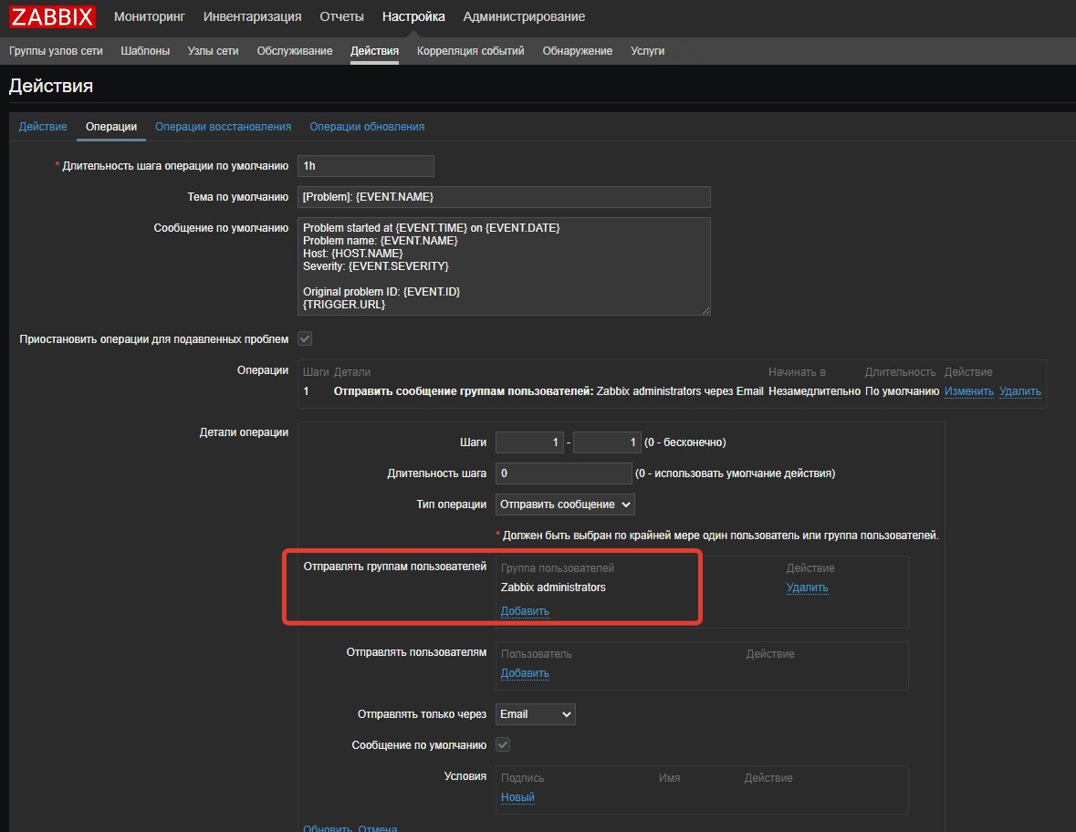Go to Шаблоны submenu

(145, 51)
